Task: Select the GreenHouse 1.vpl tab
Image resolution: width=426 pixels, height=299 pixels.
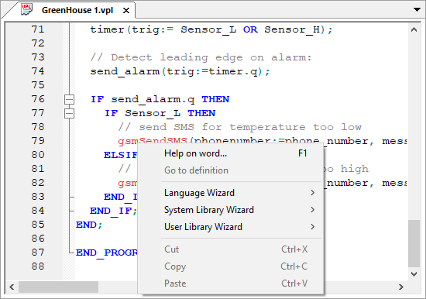Action: (77, 10)
